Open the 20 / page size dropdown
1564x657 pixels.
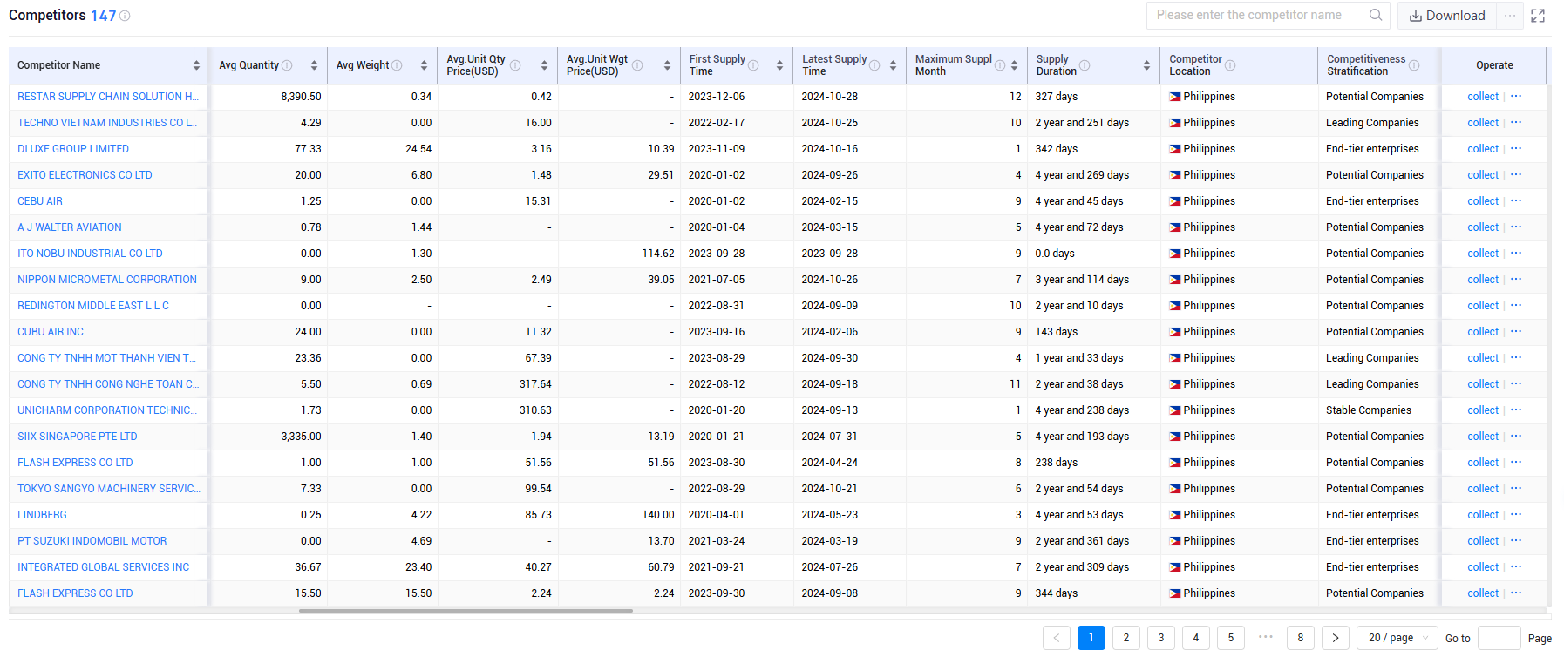coord(1397,638)
